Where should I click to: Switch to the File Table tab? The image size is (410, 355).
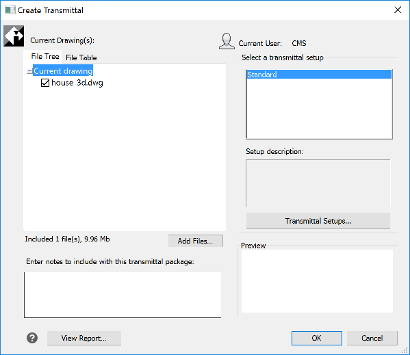pos(81,57)
